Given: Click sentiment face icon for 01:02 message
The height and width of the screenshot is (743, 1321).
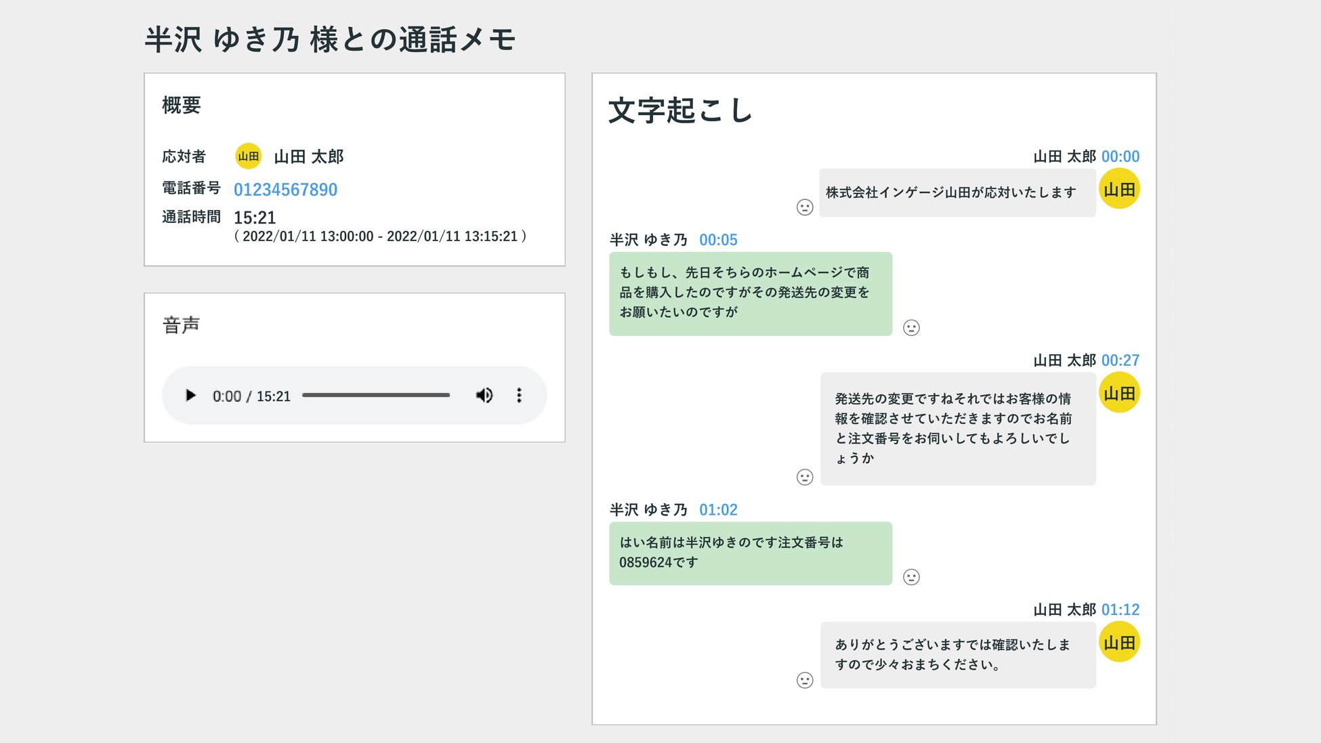Looking at the screenshot, I should point(911,577).
